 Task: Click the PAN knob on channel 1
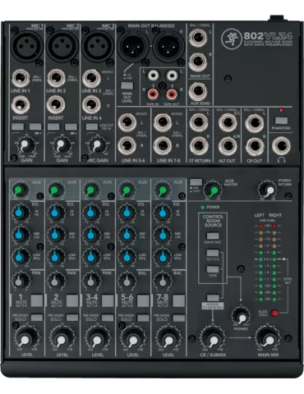(20, 281)
